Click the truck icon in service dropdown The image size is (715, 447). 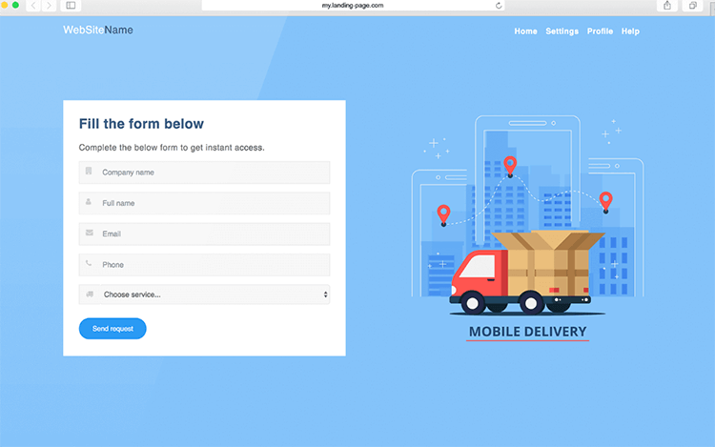tap(90, 294)
